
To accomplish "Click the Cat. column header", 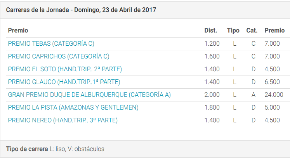I will point(252,30).
